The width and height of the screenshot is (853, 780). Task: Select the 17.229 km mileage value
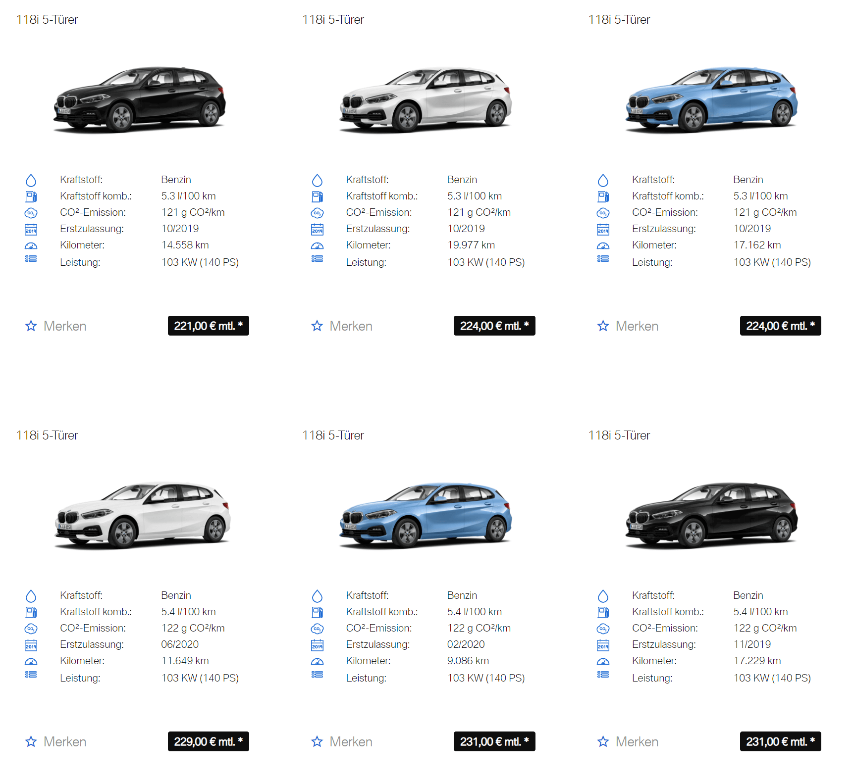757,661
